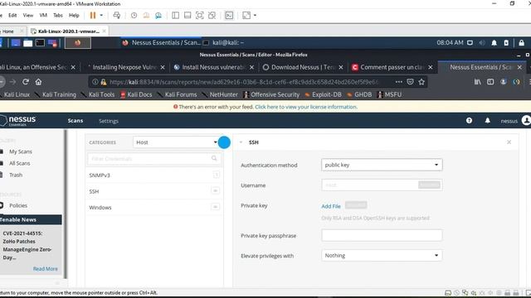Toggle VMware thumbnail bar icon
The image size is (531, 298).
(188, 15)
